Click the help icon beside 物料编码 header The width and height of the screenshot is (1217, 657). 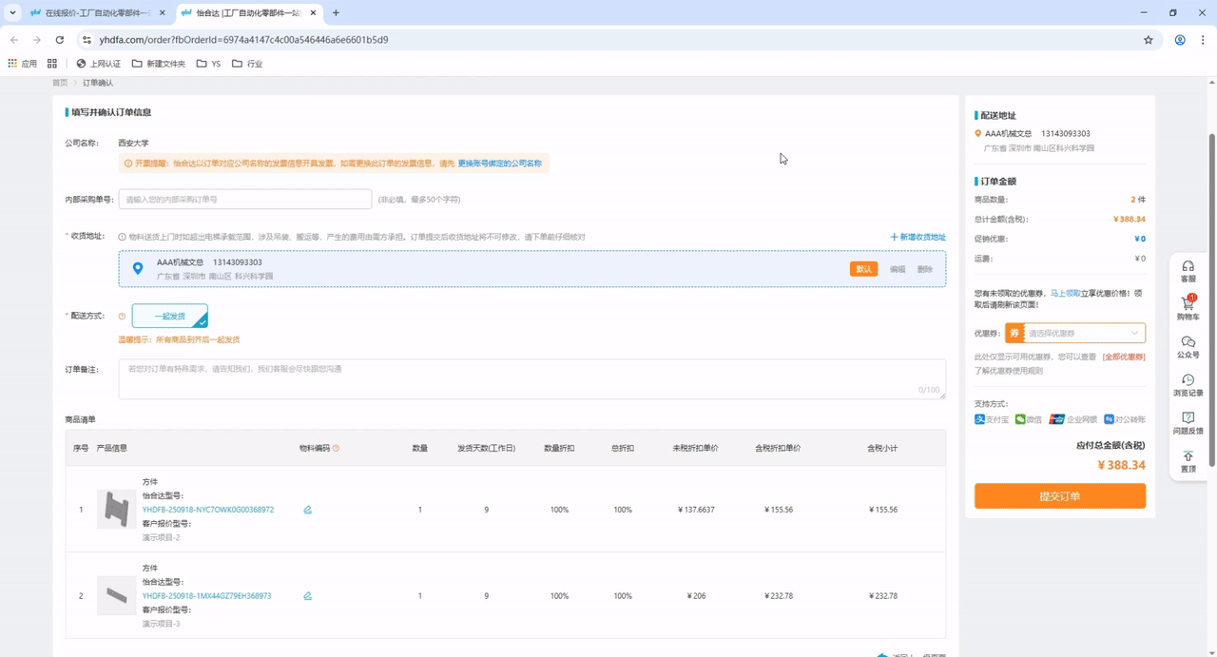pyautogui.click(x=336, y=448)
